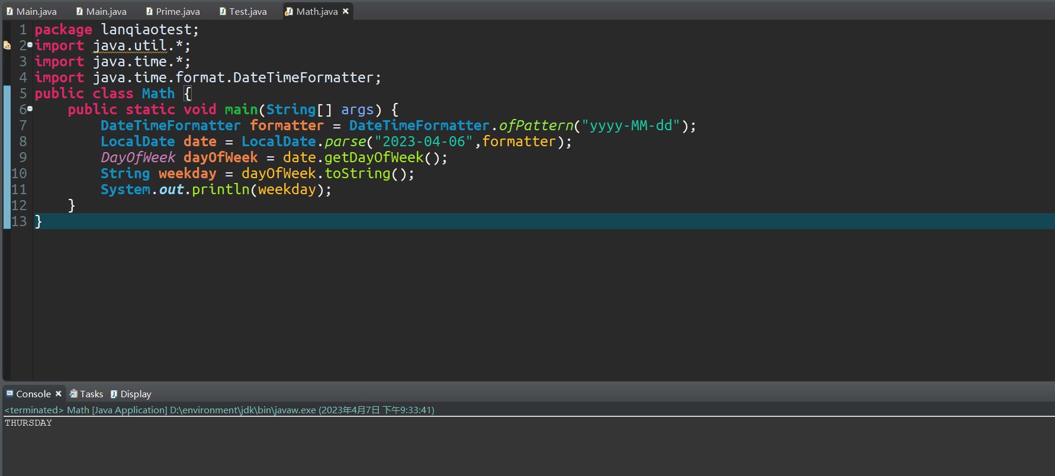Collapse the import block at line 2

pos(30,45)
